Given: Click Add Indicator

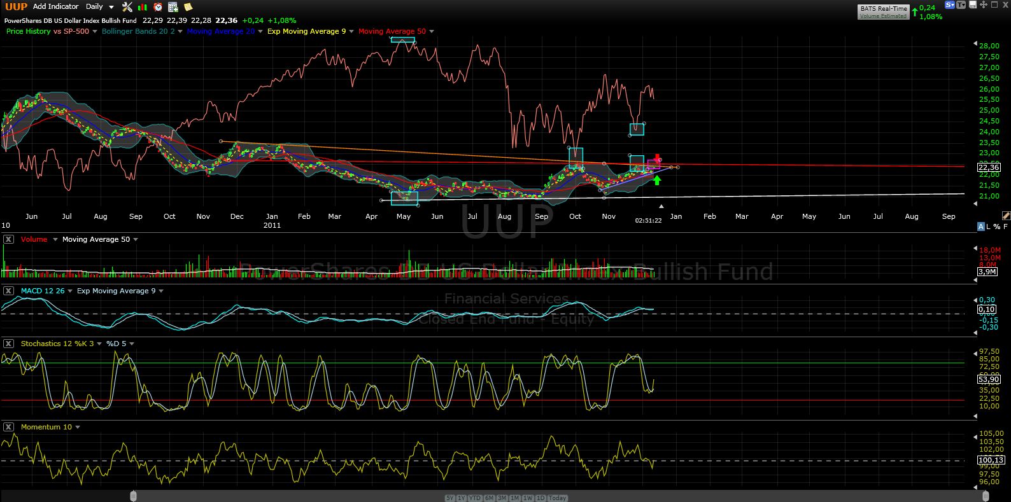Looking at the screenshot, I should pos(55,6).
